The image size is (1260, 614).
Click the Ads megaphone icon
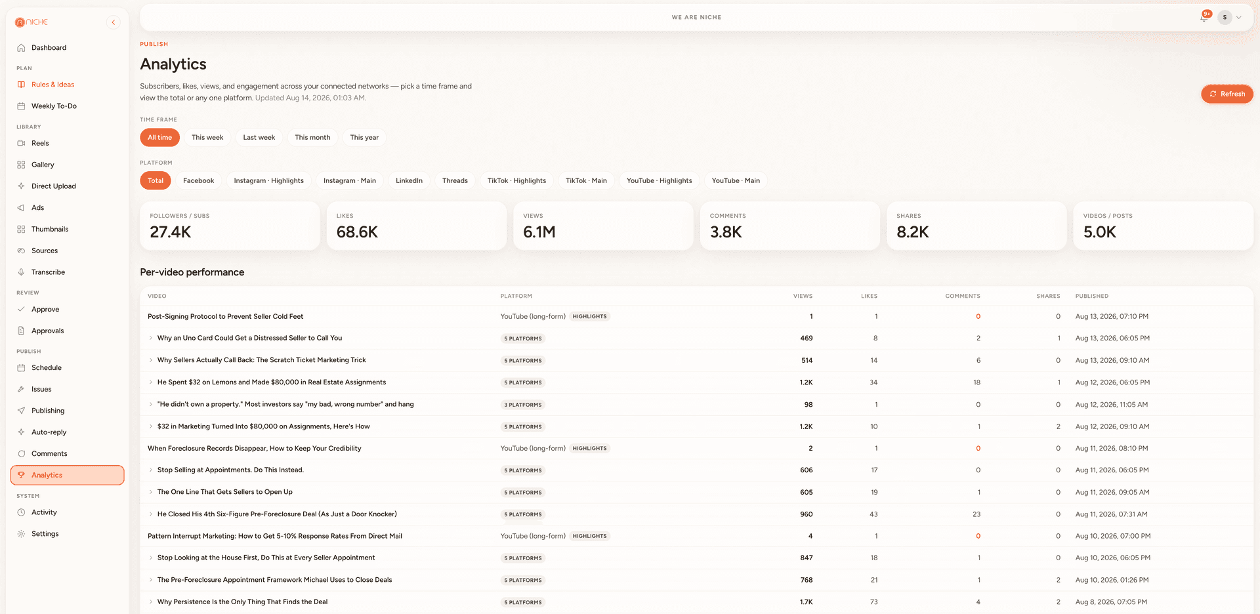click(21, 208)
